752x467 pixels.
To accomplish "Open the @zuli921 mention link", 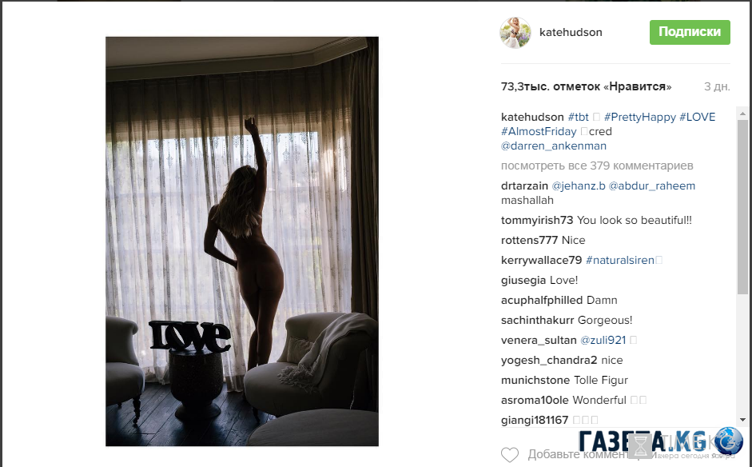I will [603, 341].
